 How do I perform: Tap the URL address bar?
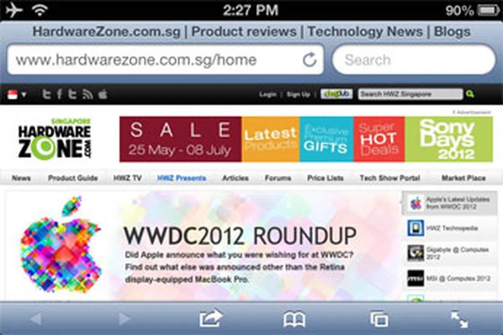(x=165, y=59)
